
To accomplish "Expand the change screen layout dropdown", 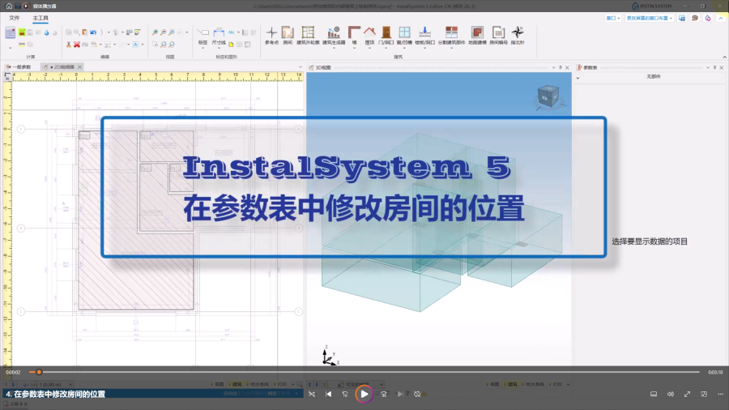I will click(x=648, y=17).
